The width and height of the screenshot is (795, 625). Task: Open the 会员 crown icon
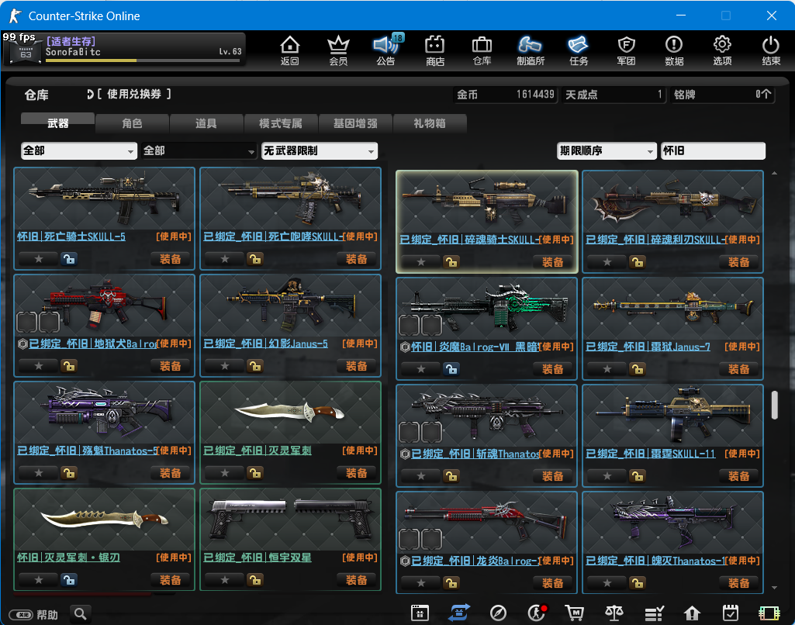click(338, 50)
